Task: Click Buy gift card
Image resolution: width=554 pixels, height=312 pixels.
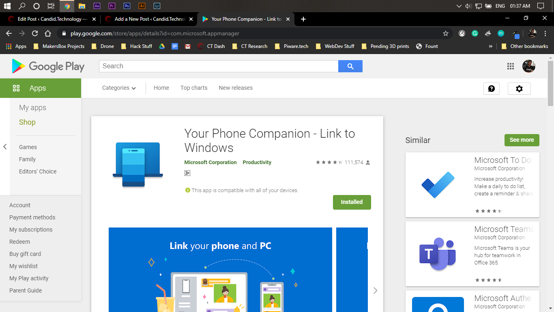Action: tap(25, 254)
